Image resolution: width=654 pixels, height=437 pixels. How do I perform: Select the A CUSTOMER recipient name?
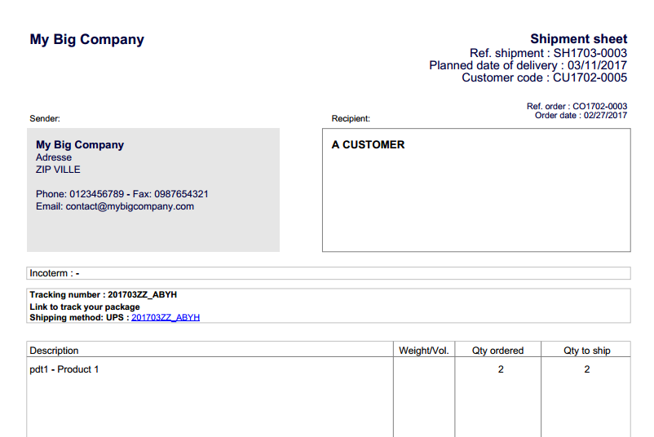click(x=368, y=145)
